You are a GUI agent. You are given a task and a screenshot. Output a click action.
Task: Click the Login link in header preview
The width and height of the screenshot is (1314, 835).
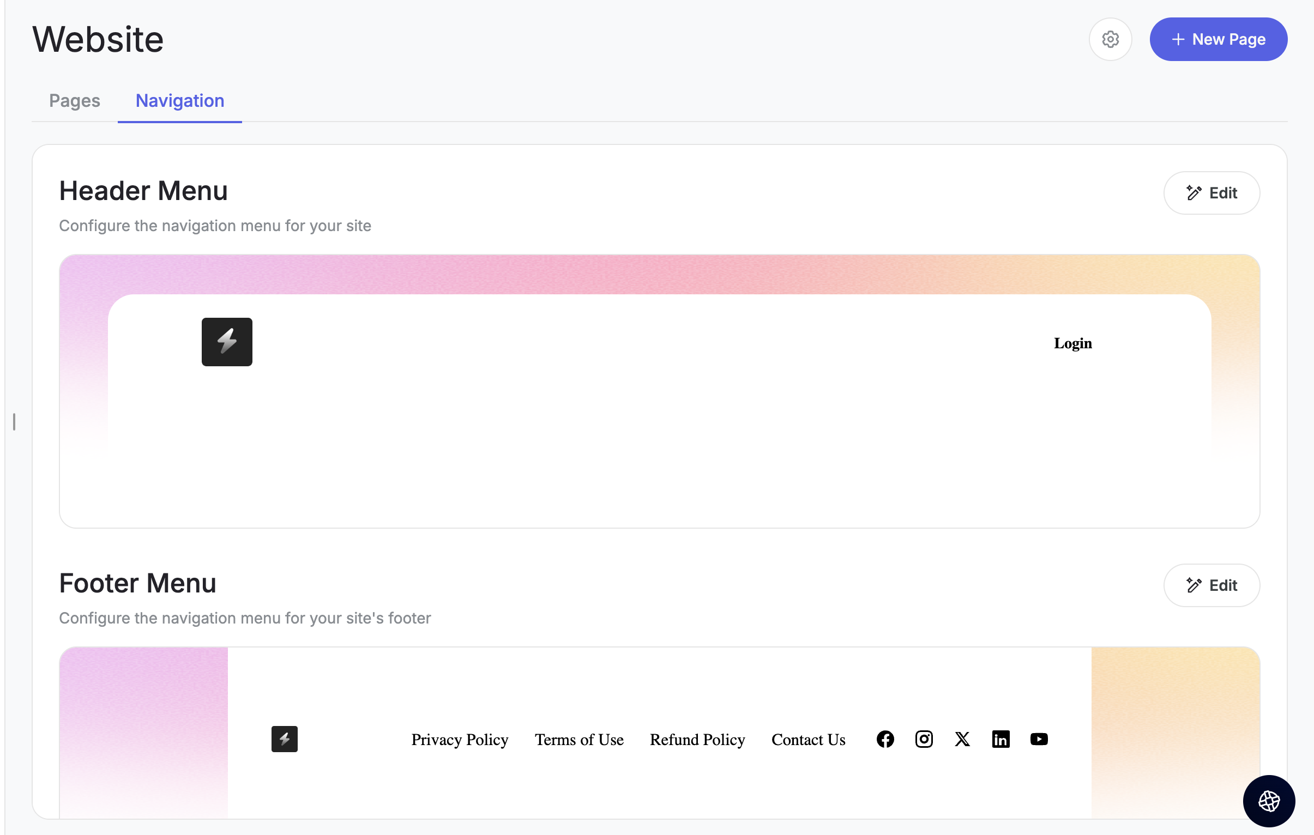coord(1073,343)
